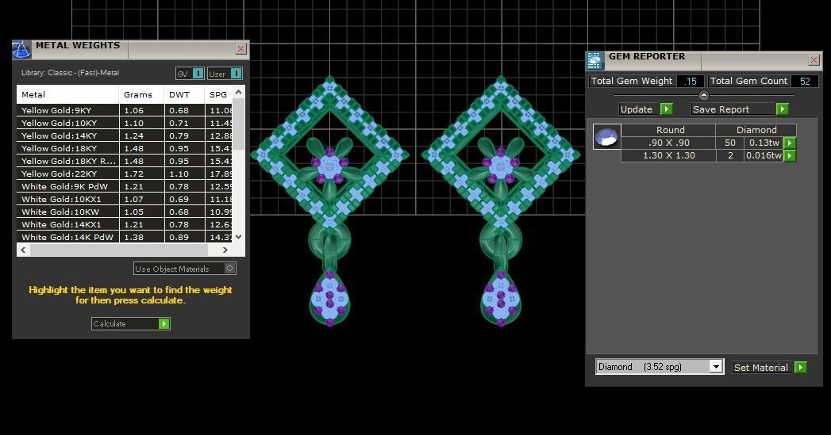Select the White Gold:9K PdW row
831x435 pixels.
coord(125,186)
